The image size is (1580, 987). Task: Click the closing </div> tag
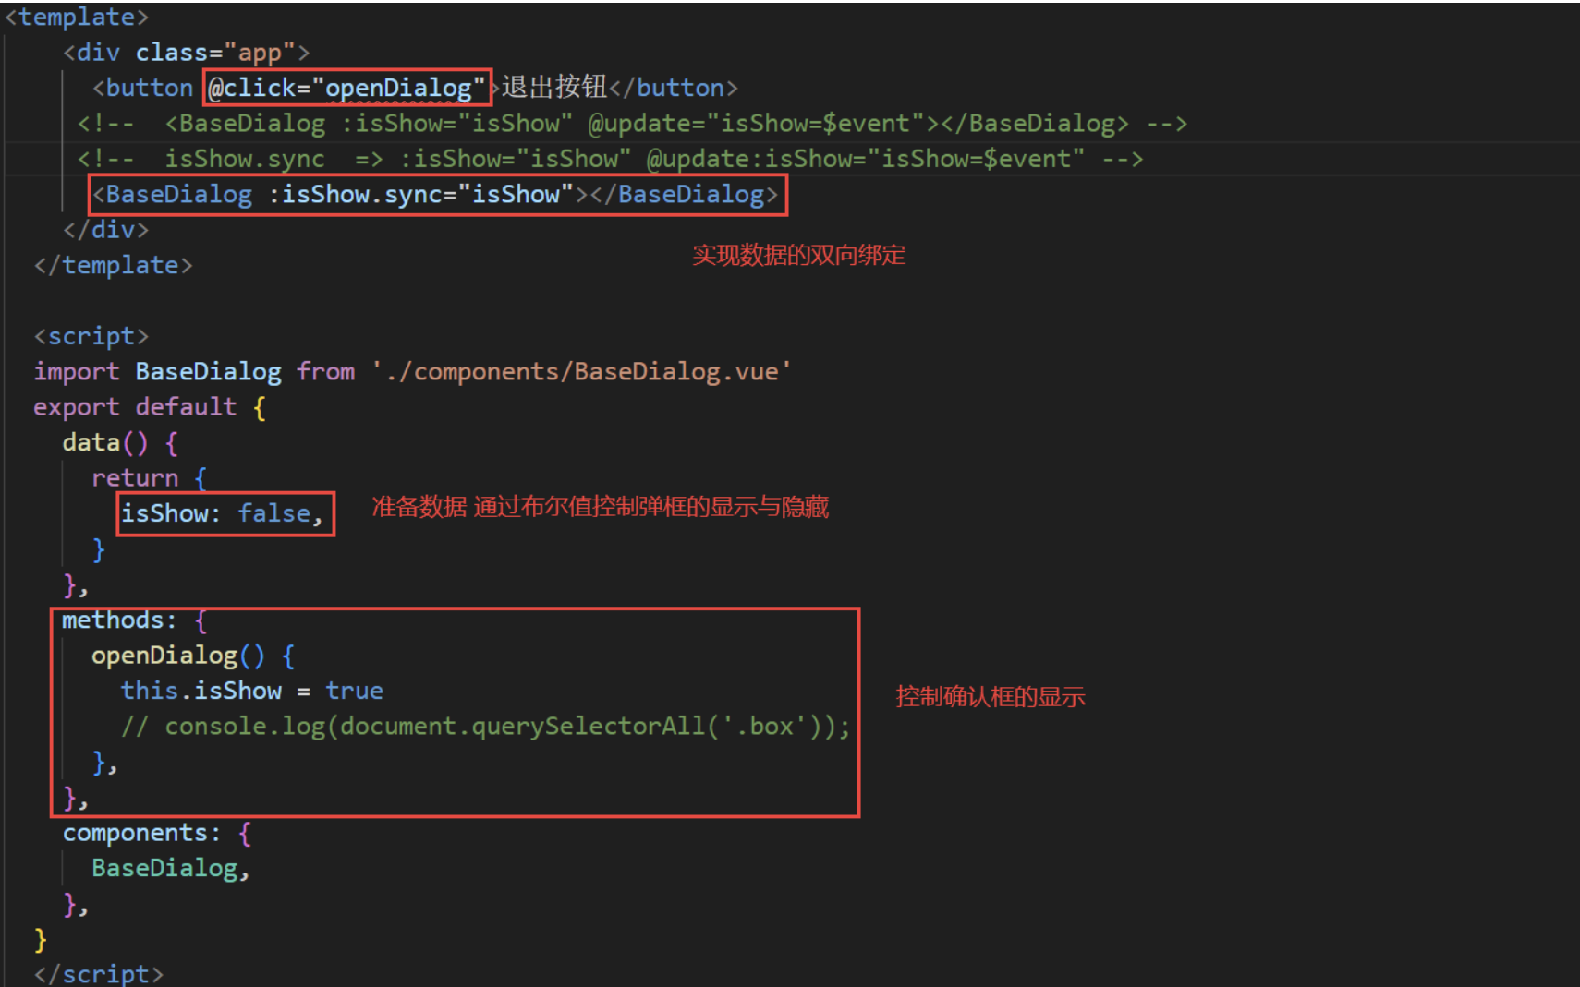pyautogui.click(x=105, y=229)
